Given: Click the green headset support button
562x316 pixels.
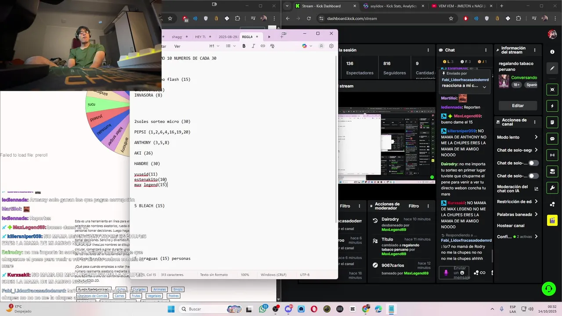Looking at the screenshot, I should pos(548,289).
